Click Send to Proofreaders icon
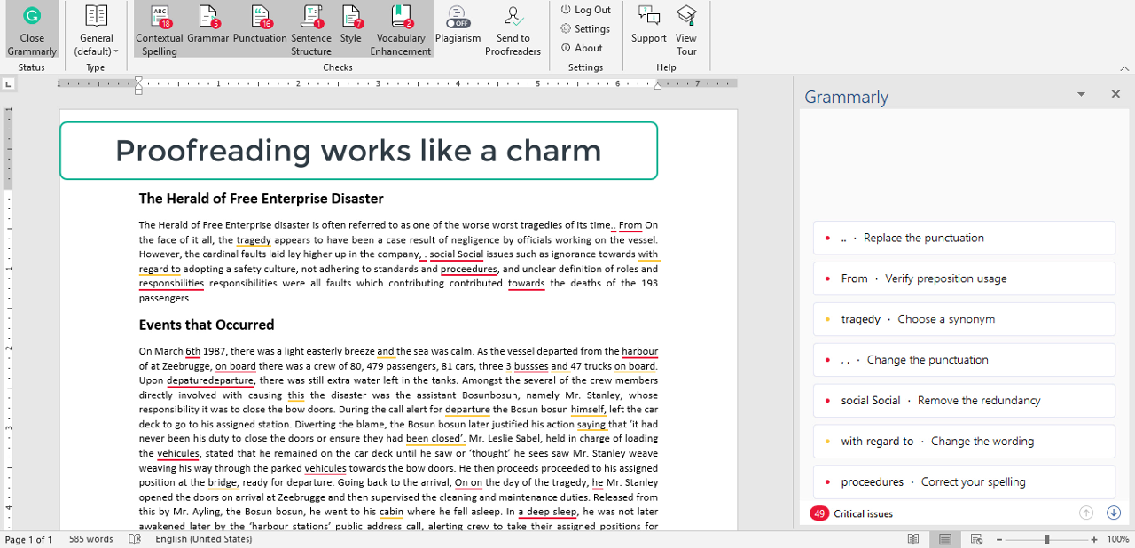Viewport: 1135px width, 548px height. click(x=513, y=16)
